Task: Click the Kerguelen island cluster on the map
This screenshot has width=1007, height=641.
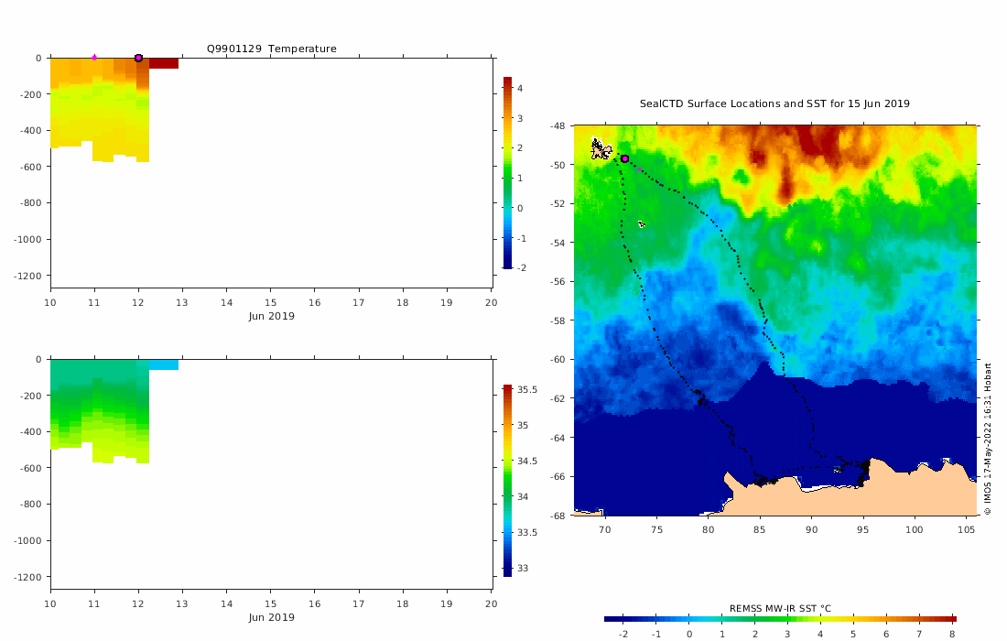Action: (x=601, y=149)
